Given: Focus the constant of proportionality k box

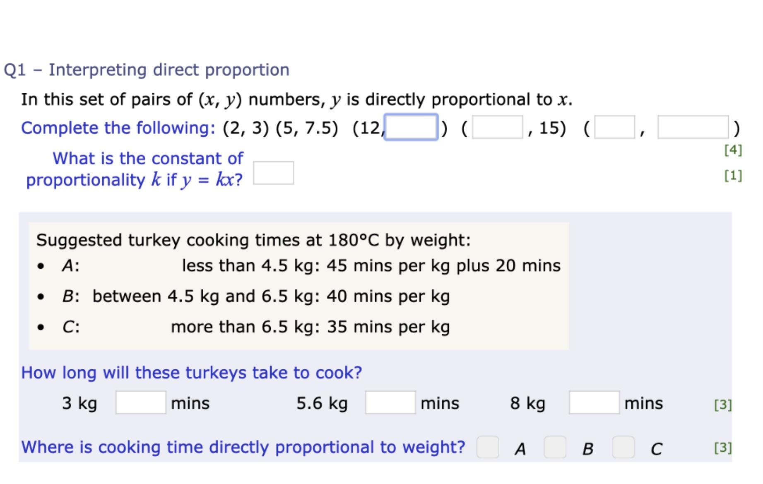Looking at the screenshot, I should pos(273,173).
